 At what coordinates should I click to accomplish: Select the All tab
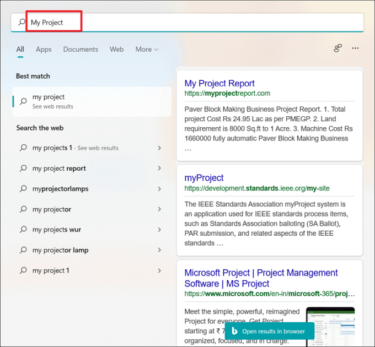coord(20,50)
